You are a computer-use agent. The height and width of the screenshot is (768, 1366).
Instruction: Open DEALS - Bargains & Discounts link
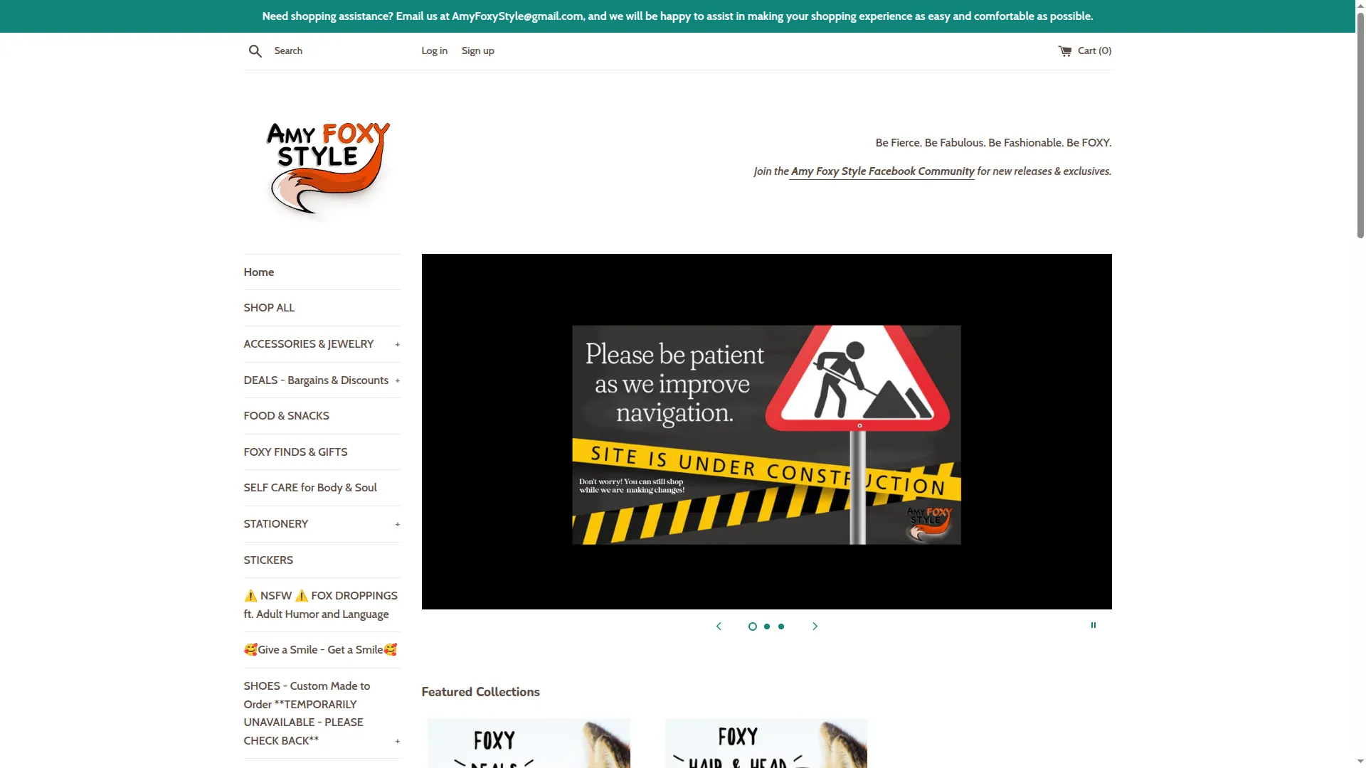point(316,380)
